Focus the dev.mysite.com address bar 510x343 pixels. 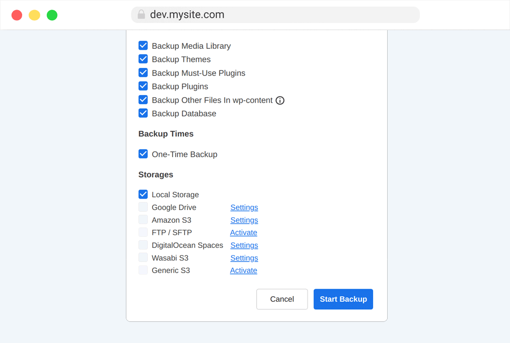click(275, 15)
